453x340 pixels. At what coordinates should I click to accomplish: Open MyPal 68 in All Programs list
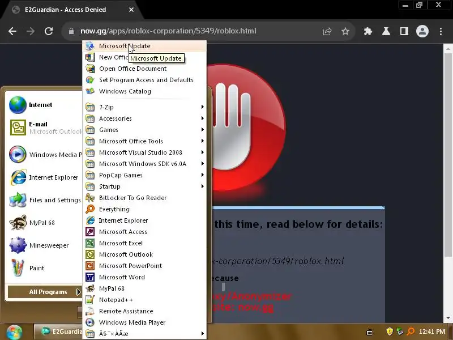(x=144, y=288)
